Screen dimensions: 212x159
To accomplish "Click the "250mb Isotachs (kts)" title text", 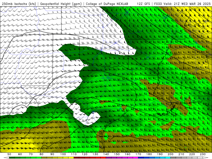I will pos(19,4).
